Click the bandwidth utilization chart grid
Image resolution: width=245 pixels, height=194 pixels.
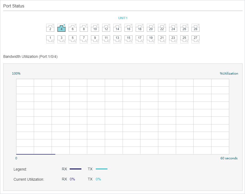pyautogui.click(x=123, y=117)
